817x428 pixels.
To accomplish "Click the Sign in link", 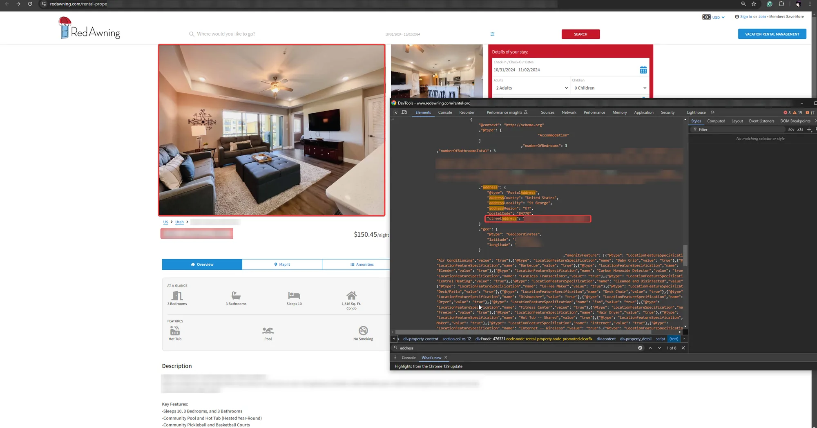I will [x=746, y=17].
